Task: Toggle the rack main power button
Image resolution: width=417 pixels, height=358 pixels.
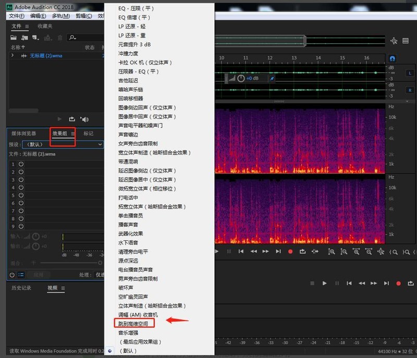Action: click(12, 275)
